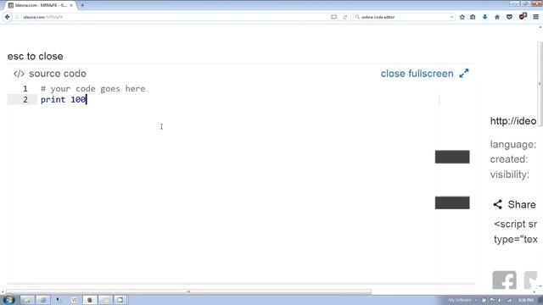The image size is (543, 305).
Task: Click on code line 'print 100'
Action: pyautogui.click(x=64, y=100)
